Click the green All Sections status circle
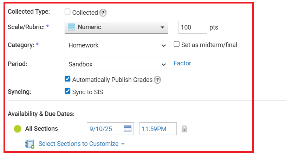This screenshot has height=161, width=286. click(x=18, y=129)
